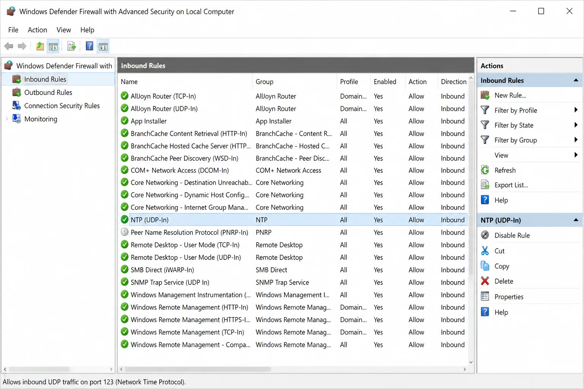Click the Filter by Profile funnel icon
Image resolution: width=584 pixels, height=389 pixels.
click(x=485, y=110)
